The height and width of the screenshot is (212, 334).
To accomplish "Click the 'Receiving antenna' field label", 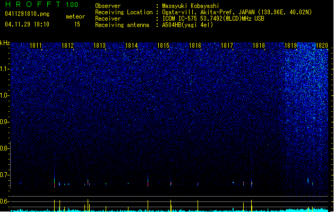I will pyautogui.click(x=122, y=25).
